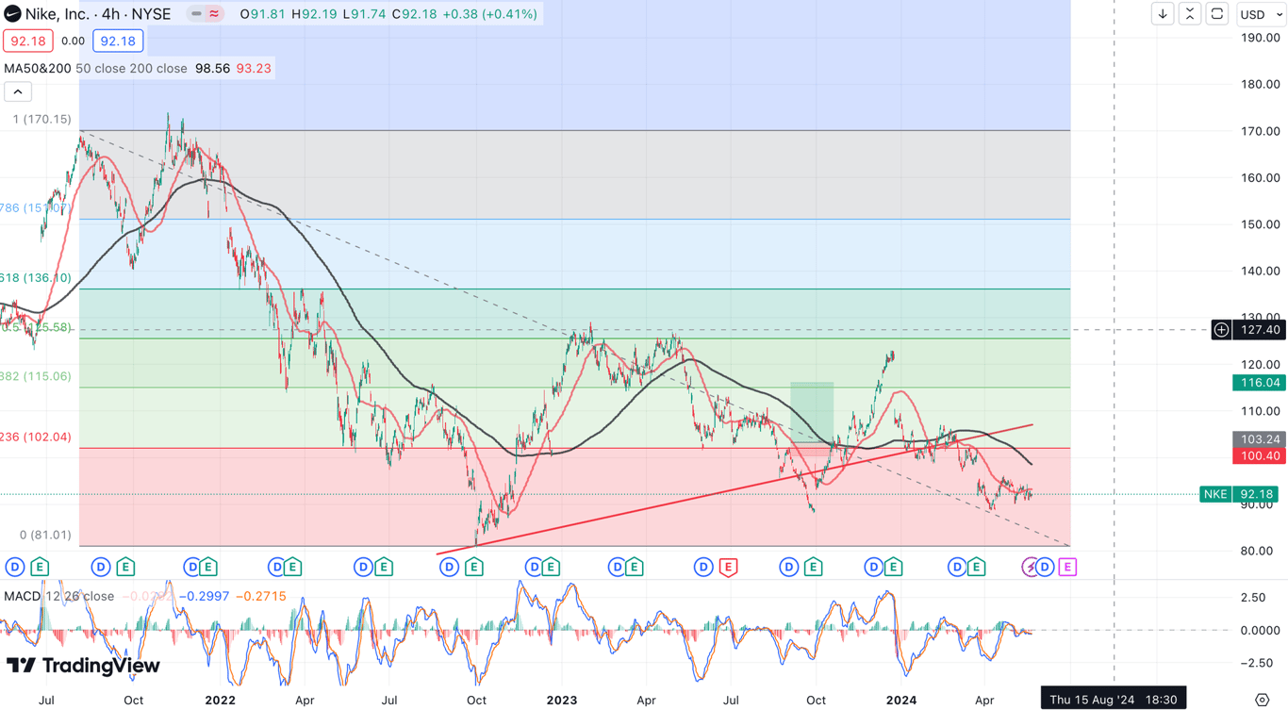Open chart settings hexagon gear icon

point(1263,700)
